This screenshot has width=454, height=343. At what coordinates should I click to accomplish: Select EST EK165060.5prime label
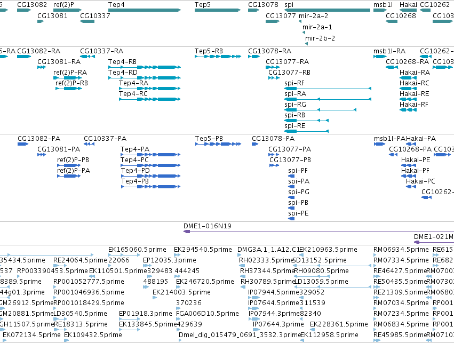click(x=137, y=250)
